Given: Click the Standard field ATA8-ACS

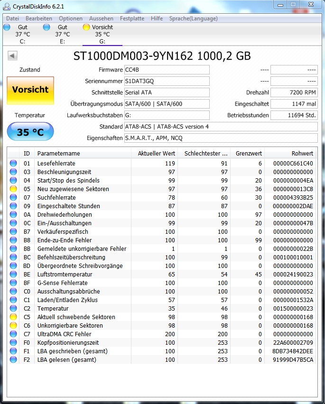Looking at the screenshot, I should 221,127.
